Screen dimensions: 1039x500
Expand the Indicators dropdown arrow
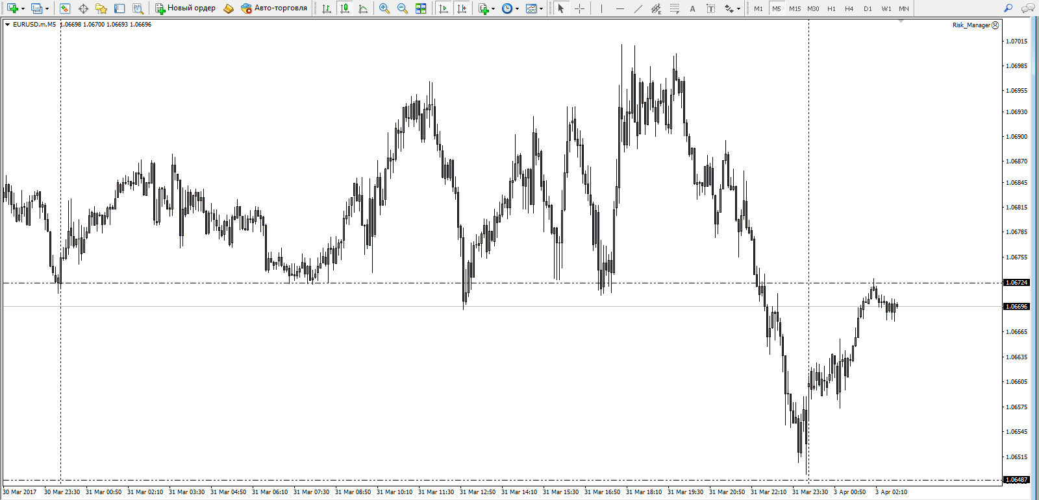pyautogui.click(x=494, y=8)
